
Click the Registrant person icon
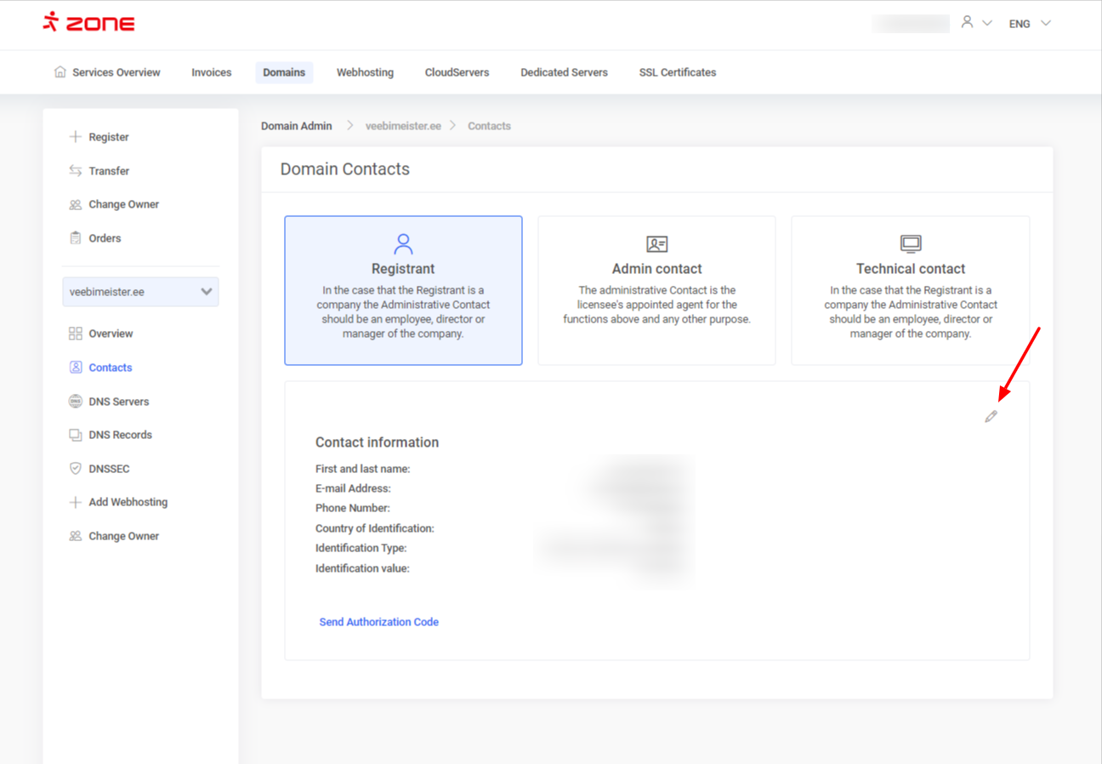pyautogui.click(x=403, y=244)
